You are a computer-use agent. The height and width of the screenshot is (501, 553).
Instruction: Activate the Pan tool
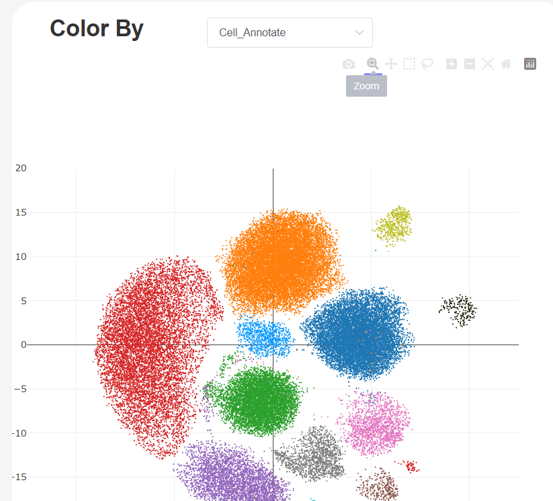tap(391, 64)
